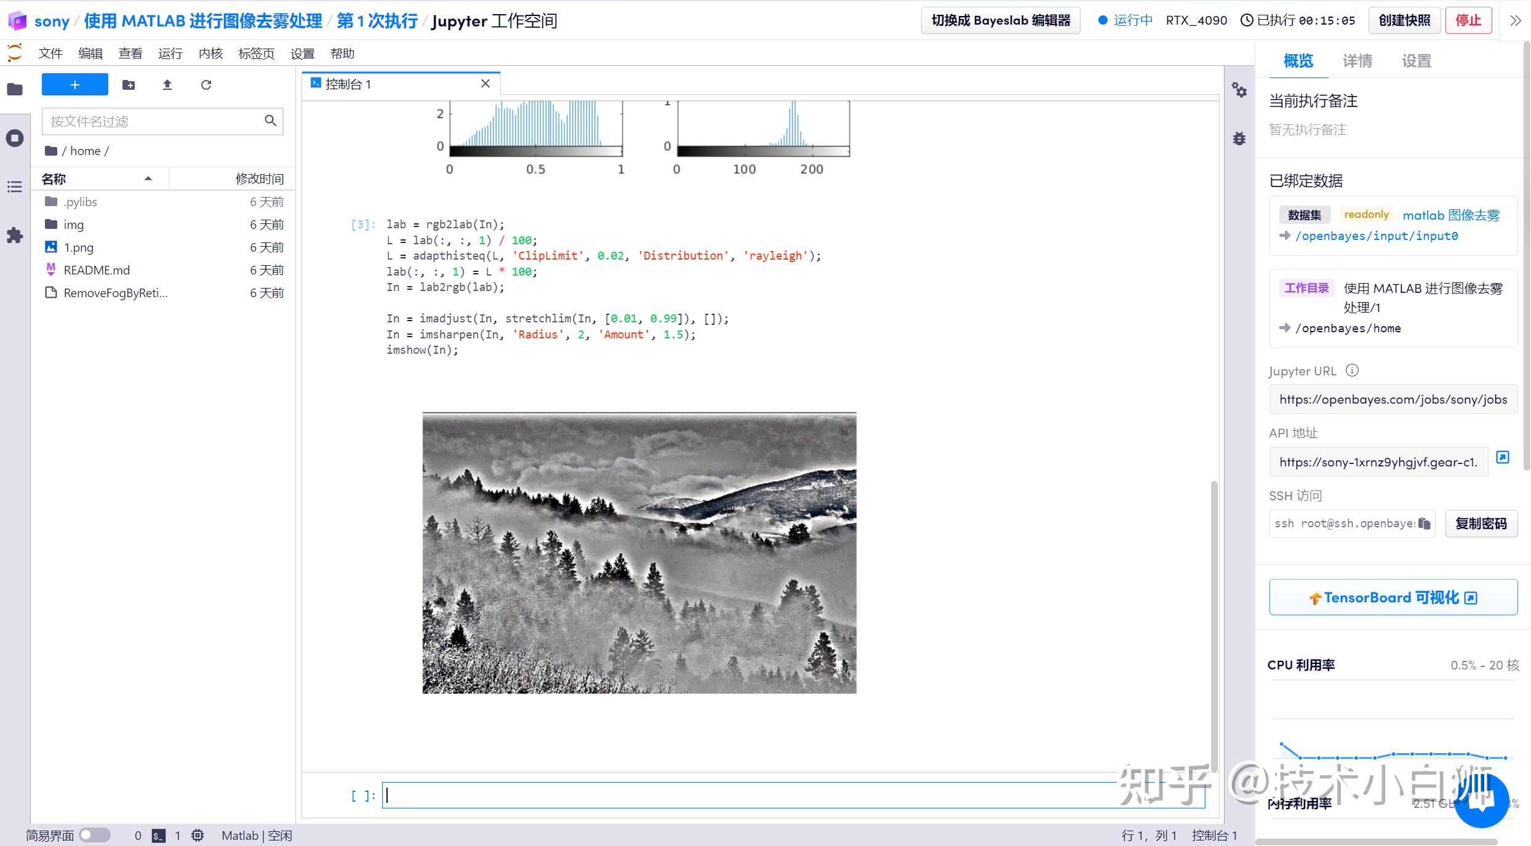Refresh the file list
This screenshot has width=1531, height=846.
pos(206,85)
